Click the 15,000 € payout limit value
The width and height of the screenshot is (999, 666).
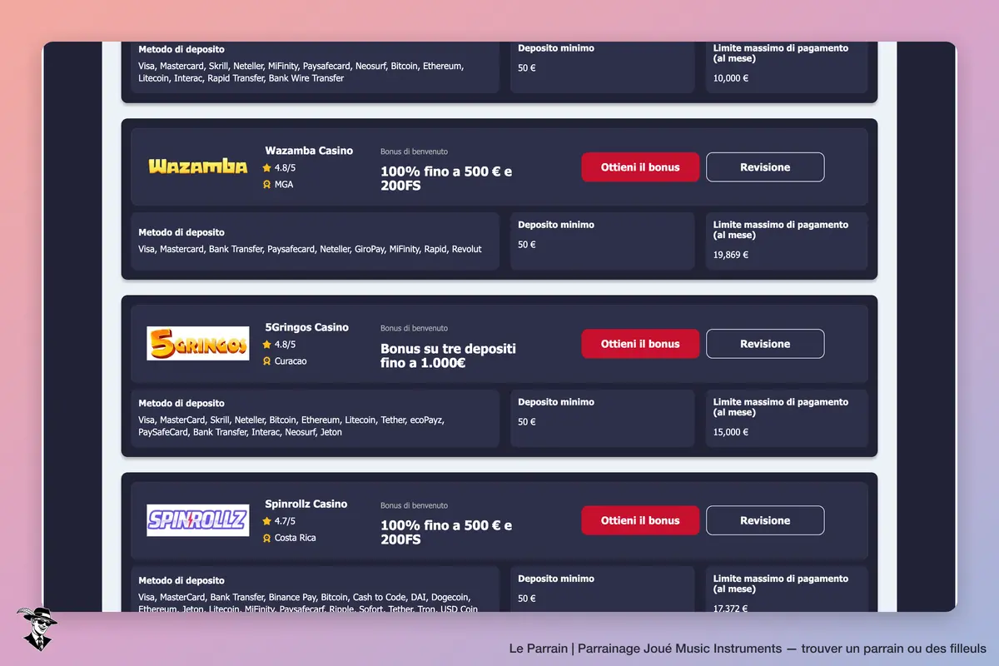pos(731,432)
